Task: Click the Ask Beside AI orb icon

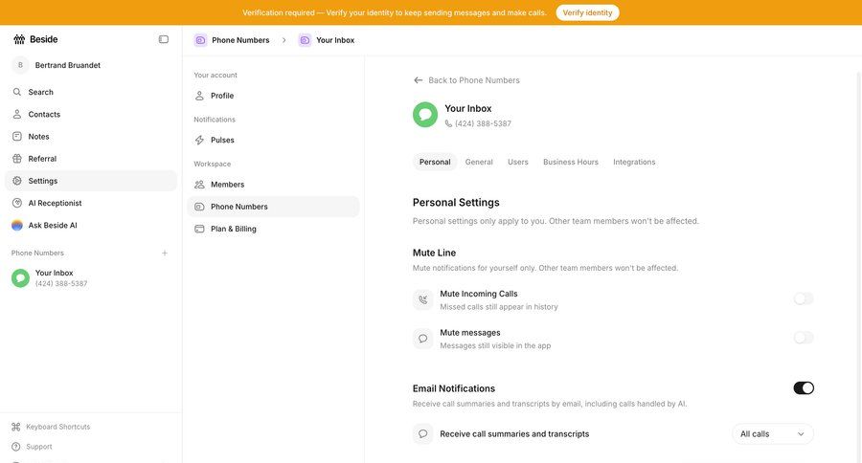Action: [x=17, y=225]
